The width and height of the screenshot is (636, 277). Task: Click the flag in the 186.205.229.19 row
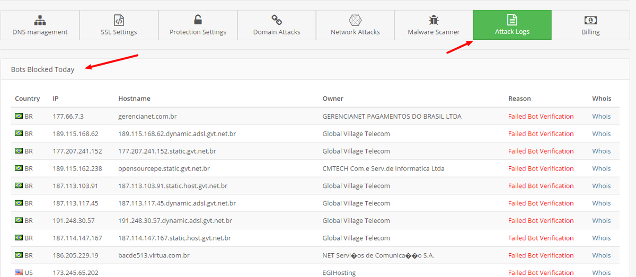pyautogui.click(x=19, y=255)
